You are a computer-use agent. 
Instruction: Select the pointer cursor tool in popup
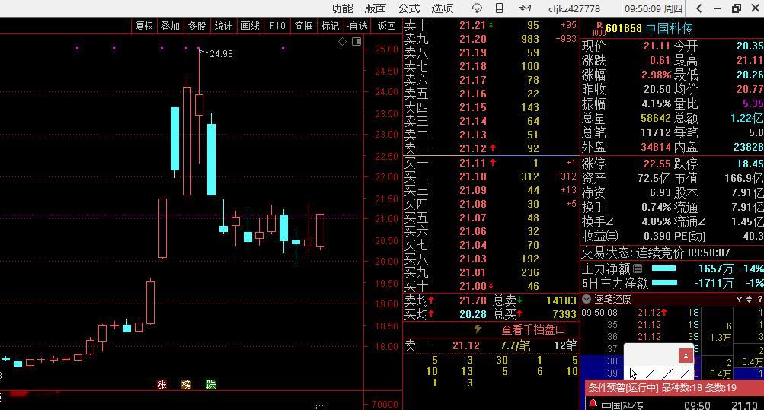pyautogui.click(x=633, y=373)
